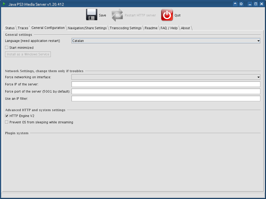Click the Java PS3 Media Server title text
This screenshot has height=199, width=266.
pos(36,4)
